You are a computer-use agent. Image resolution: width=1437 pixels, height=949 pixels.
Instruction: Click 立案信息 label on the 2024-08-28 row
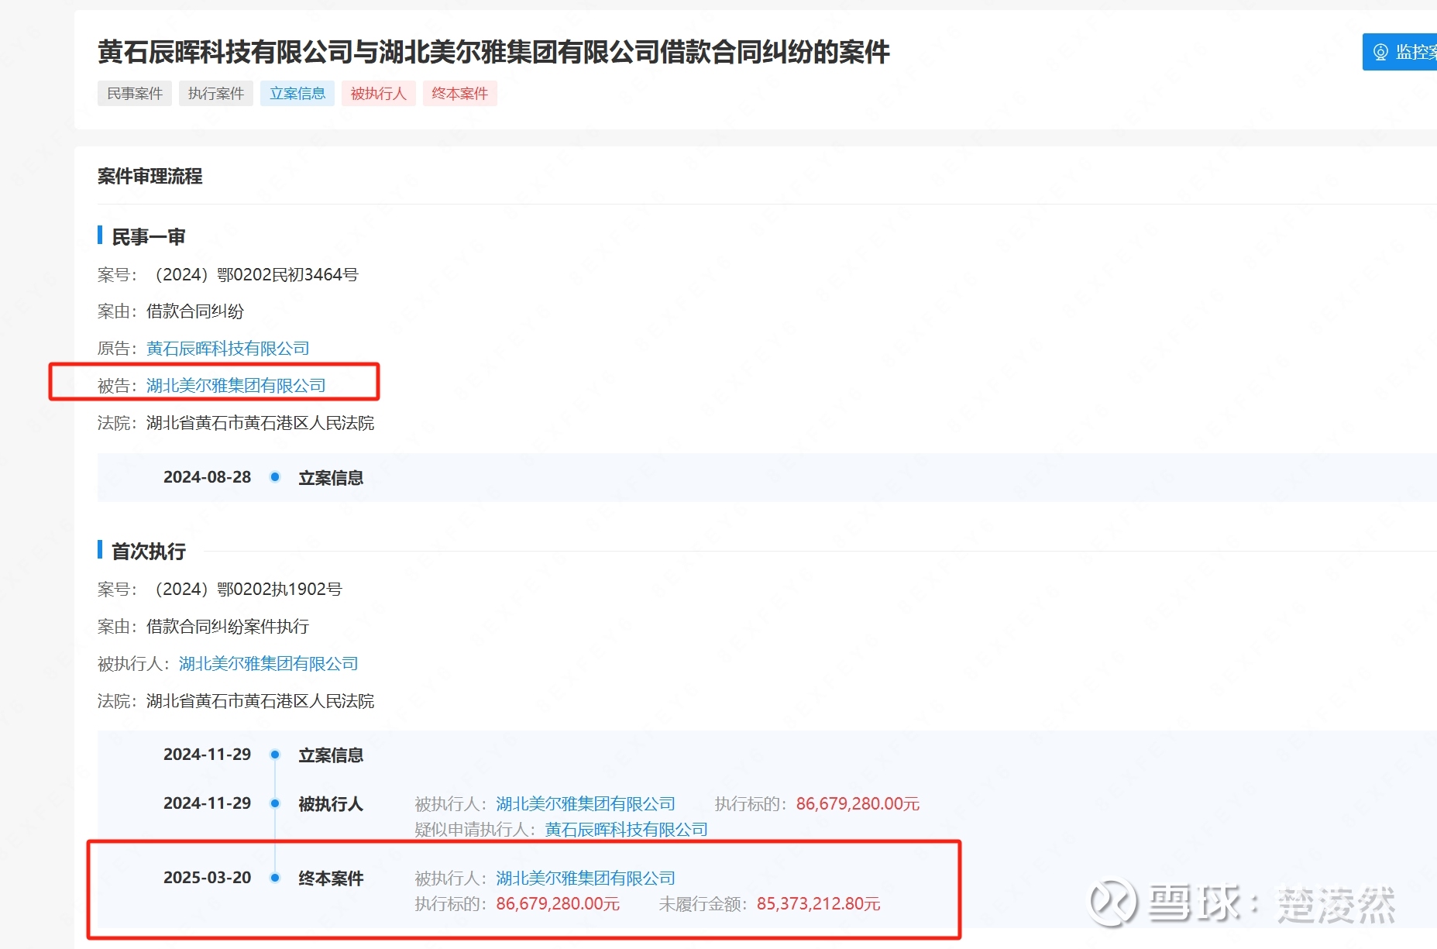(331, 478)
